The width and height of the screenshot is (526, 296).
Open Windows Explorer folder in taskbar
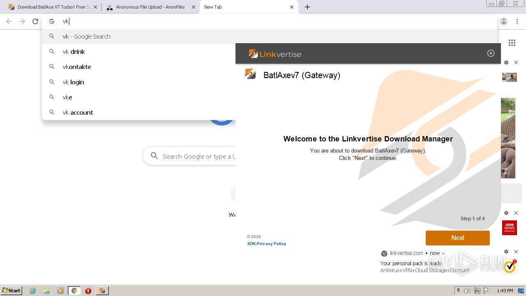tap(46, 291)
